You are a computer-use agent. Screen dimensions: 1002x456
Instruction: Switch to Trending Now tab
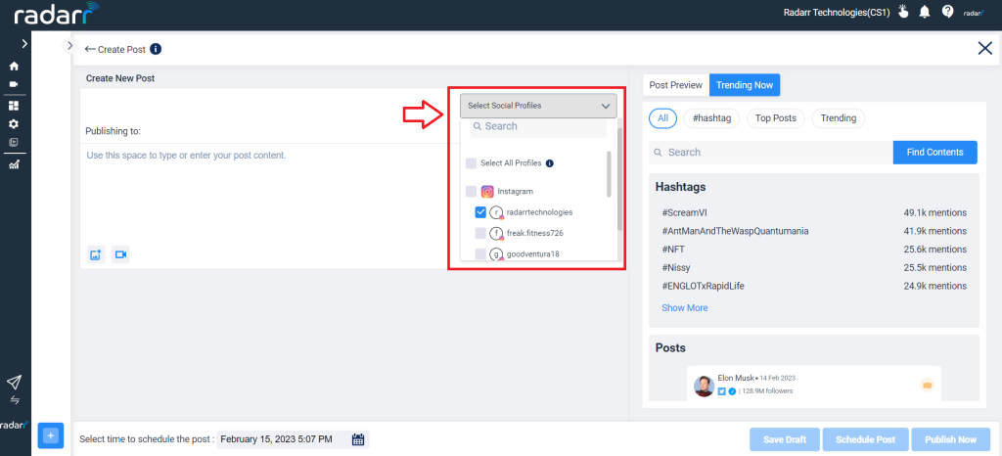click(745, 85)
